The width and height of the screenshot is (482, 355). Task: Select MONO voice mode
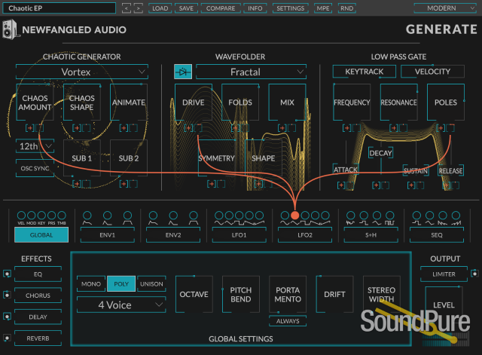click(x=91, y=283)
